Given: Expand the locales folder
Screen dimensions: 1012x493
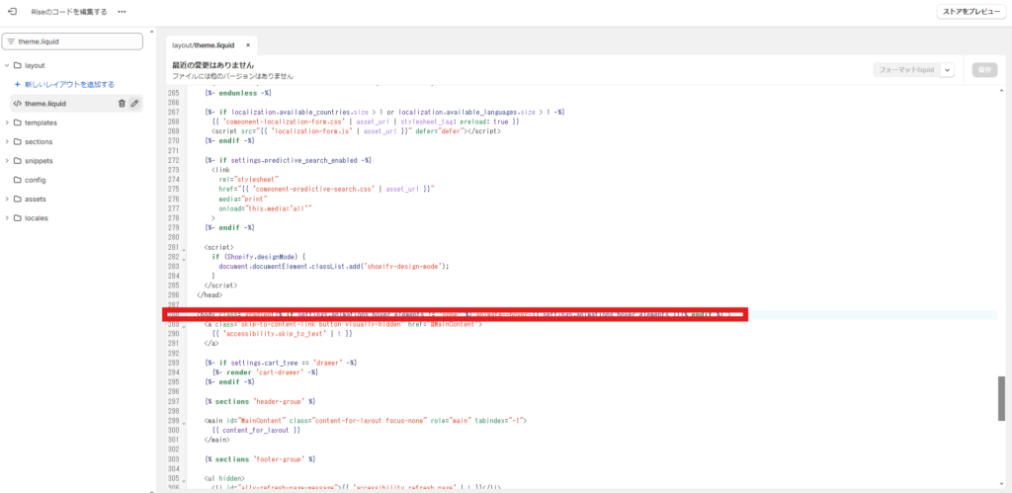Looking at the screenshot, I should coord(7,218).
